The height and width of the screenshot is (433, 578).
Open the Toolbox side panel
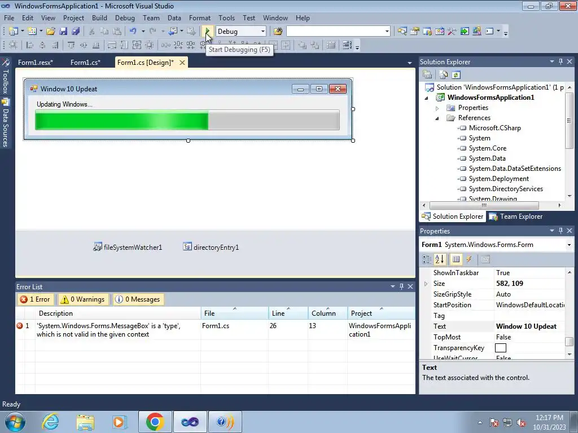click(6, 76)
